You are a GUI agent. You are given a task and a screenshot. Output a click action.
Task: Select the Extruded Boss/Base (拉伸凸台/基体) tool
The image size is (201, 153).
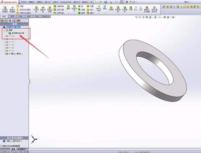pyautogui.click(x=5, y=9)
